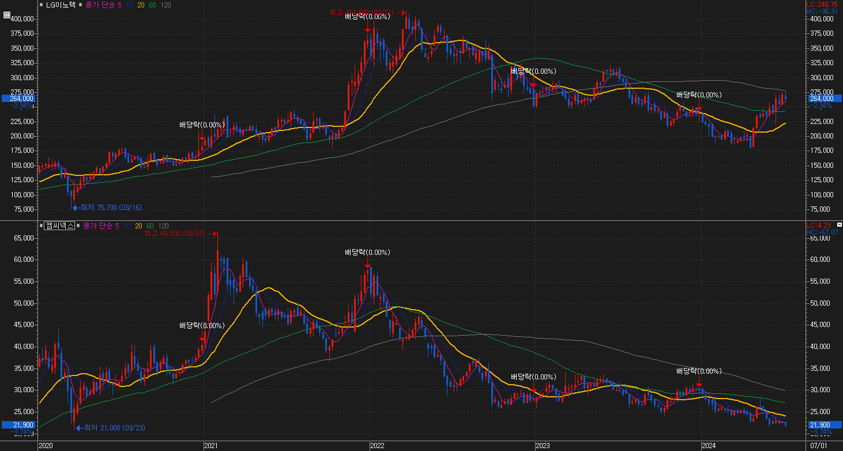Click 배당락(0.00%) label at 2024 in LG이노텍 chart

699,95
